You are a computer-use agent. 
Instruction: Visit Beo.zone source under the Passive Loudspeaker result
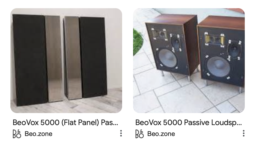[161, 134]
